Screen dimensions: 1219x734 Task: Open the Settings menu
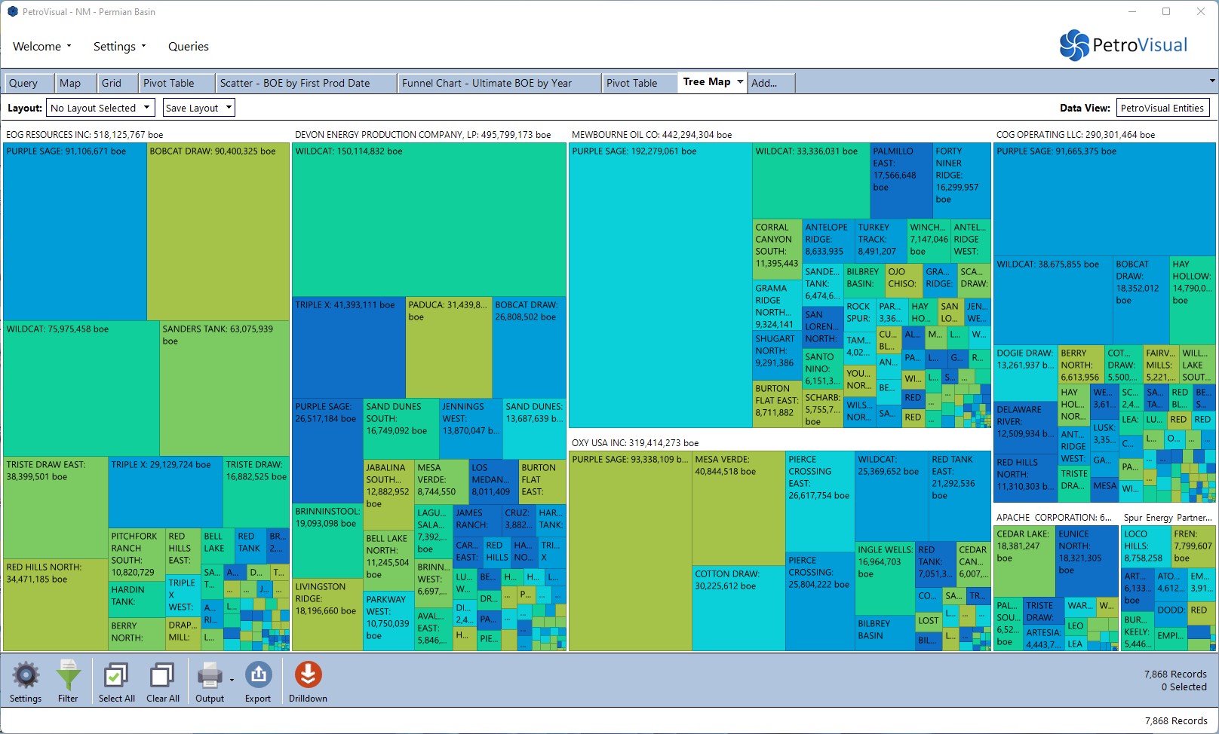[120, 46]
